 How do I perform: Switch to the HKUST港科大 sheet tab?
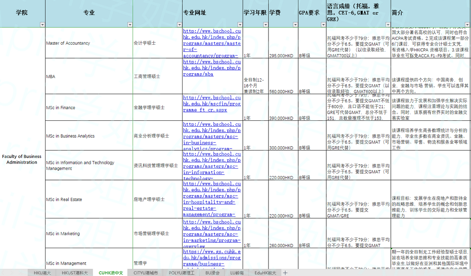(75, 272)
